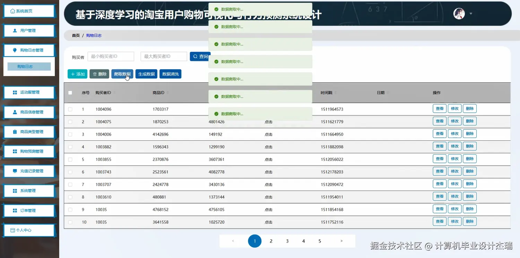Focus the 最大购买者ID input field
The width and height of the screenshot is (520, 258).
click(x=164, y=56)
